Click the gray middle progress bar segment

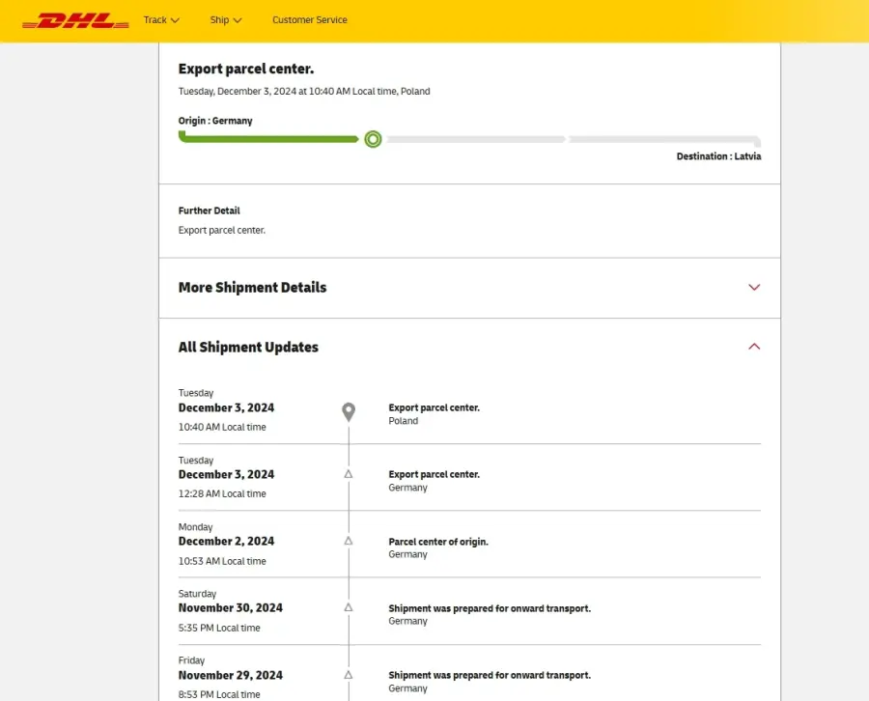tap(476, 140)
